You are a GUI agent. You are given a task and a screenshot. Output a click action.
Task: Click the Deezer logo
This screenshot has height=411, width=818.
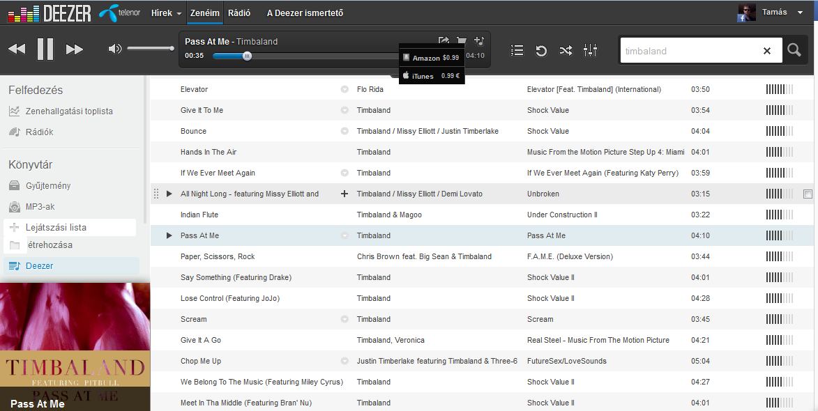point(49,13)
